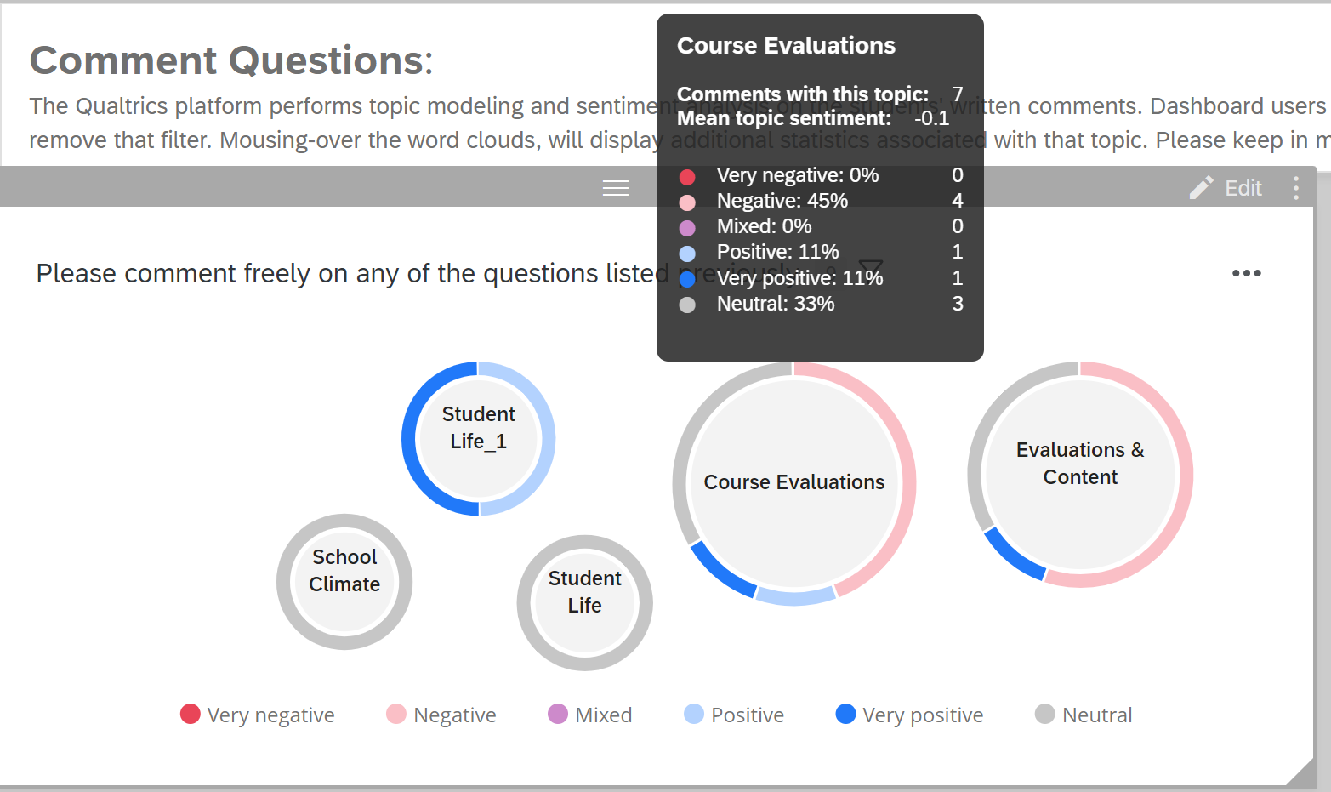The height and width of the screenshot is (792, 1331).
Task: Click the widget drag handle lines
Action: pyautogui.click(x=616, y=188)
